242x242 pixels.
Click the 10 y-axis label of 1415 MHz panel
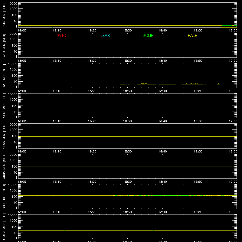[15, 112]
